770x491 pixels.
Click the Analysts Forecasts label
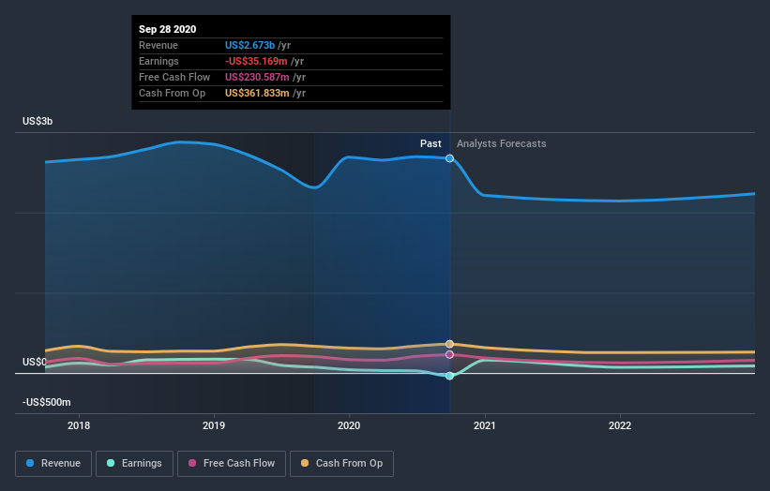502,143
